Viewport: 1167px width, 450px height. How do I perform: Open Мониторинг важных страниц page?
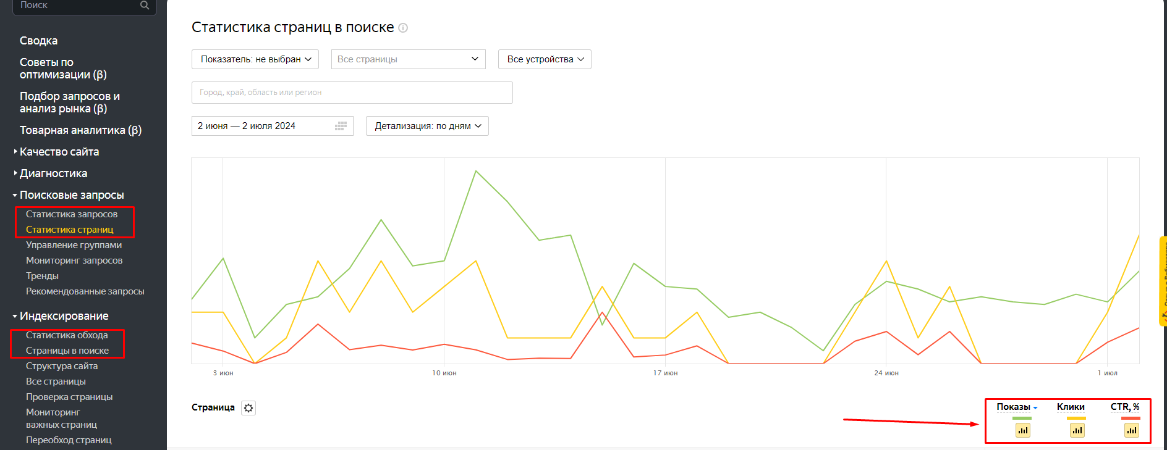[61, 419]
